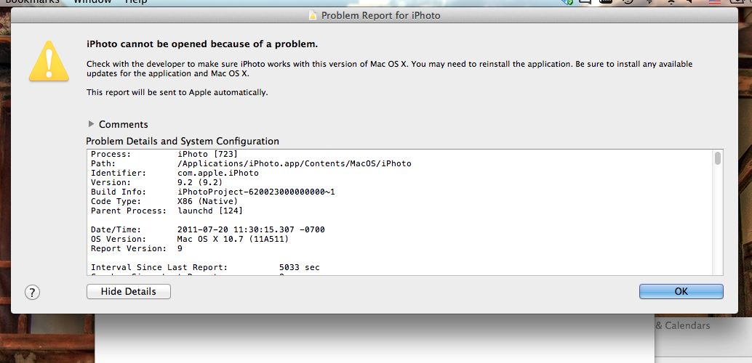The width and height of the screenshot is (752, 363).
Task: Confirm the report with the OK button
Action: click(x=681, y=291)
